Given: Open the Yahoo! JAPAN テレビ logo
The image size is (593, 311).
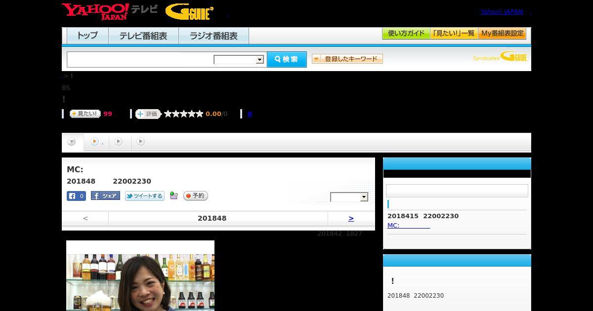Looking at the screenshot, I should (x=110, y=11).
